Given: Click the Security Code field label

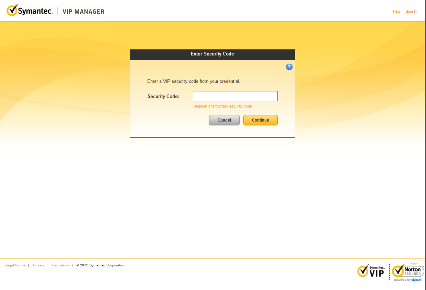Looking at the screenshot, I should coord(163,97).
